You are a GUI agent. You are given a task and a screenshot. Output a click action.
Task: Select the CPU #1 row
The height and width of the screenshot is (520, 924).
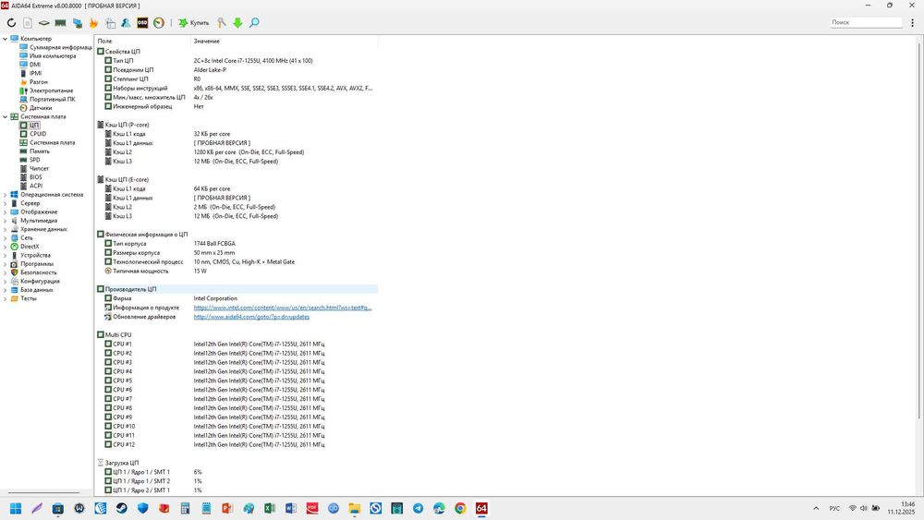pos(237,344)
